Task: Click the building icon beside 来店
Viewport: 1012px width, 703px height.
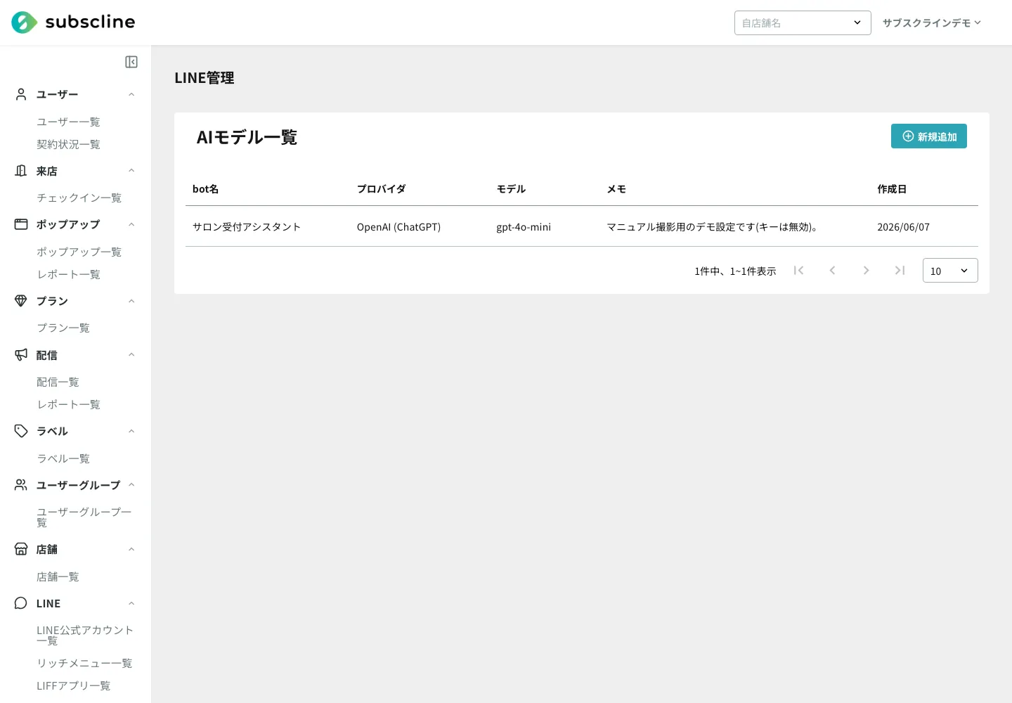Action: pos(21,171)
